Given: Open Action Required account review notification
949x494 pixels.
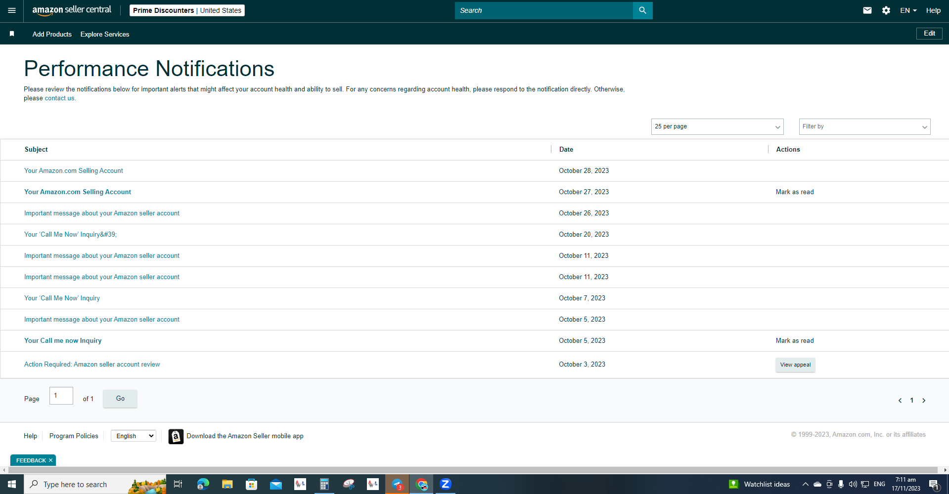Looking at the screenshot, I should [x=92, y=364].
